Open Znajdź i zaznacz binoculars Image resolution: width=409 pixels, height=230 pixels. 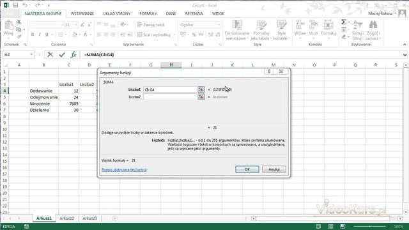tap(373, 30)
